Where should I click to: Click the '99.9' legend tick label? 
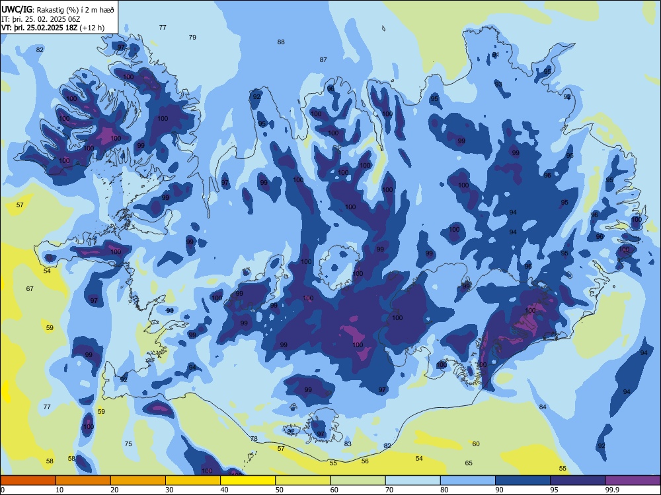[611, 490]
